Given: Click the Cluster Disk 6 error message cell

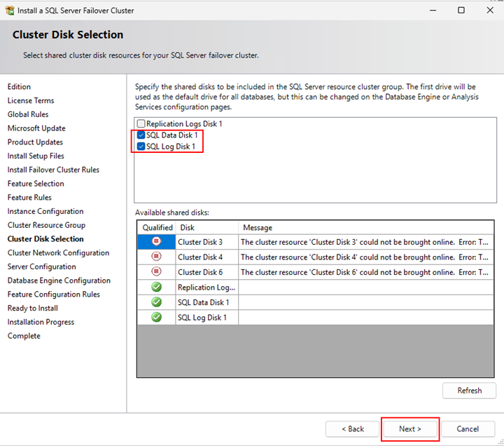Looking at the screenshot, I should click(366, 272).
